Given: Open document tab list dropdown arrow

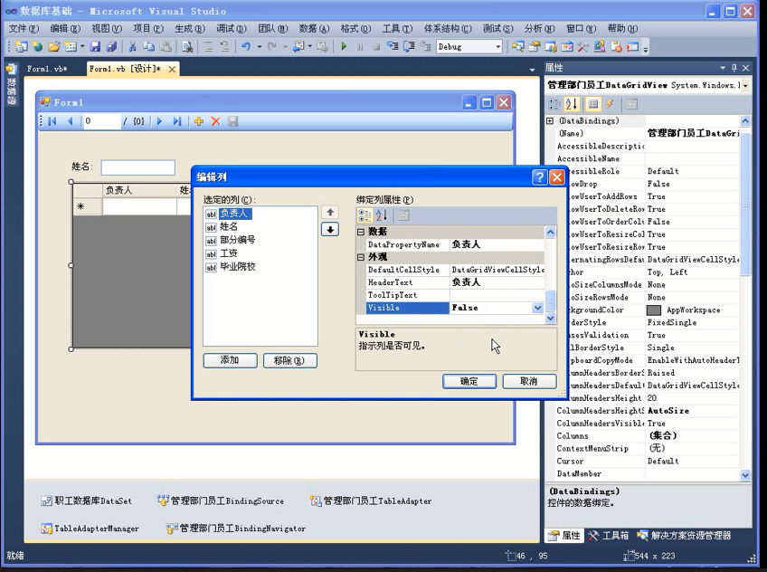Looking at the screenshot, I should [x=533, y=70].
